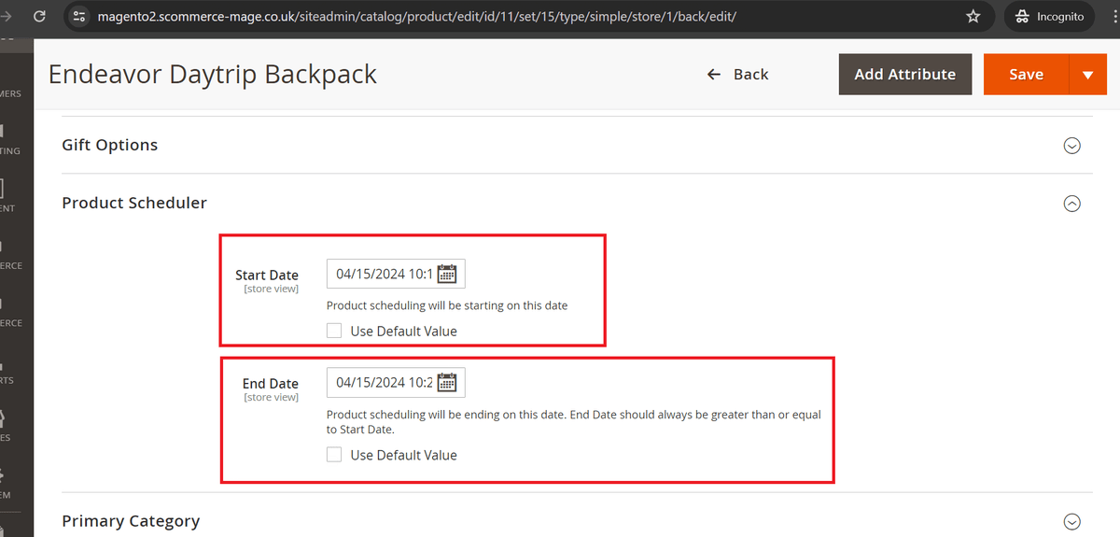Open the Stores menu in the sidebar
1120x537 pixels.
pos(7,426)
